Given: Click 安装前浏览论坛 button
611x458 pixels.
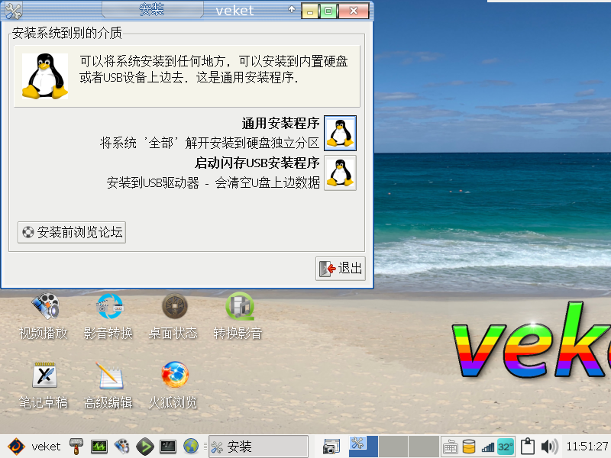Looking at the screenshot, I should point(72,233).
